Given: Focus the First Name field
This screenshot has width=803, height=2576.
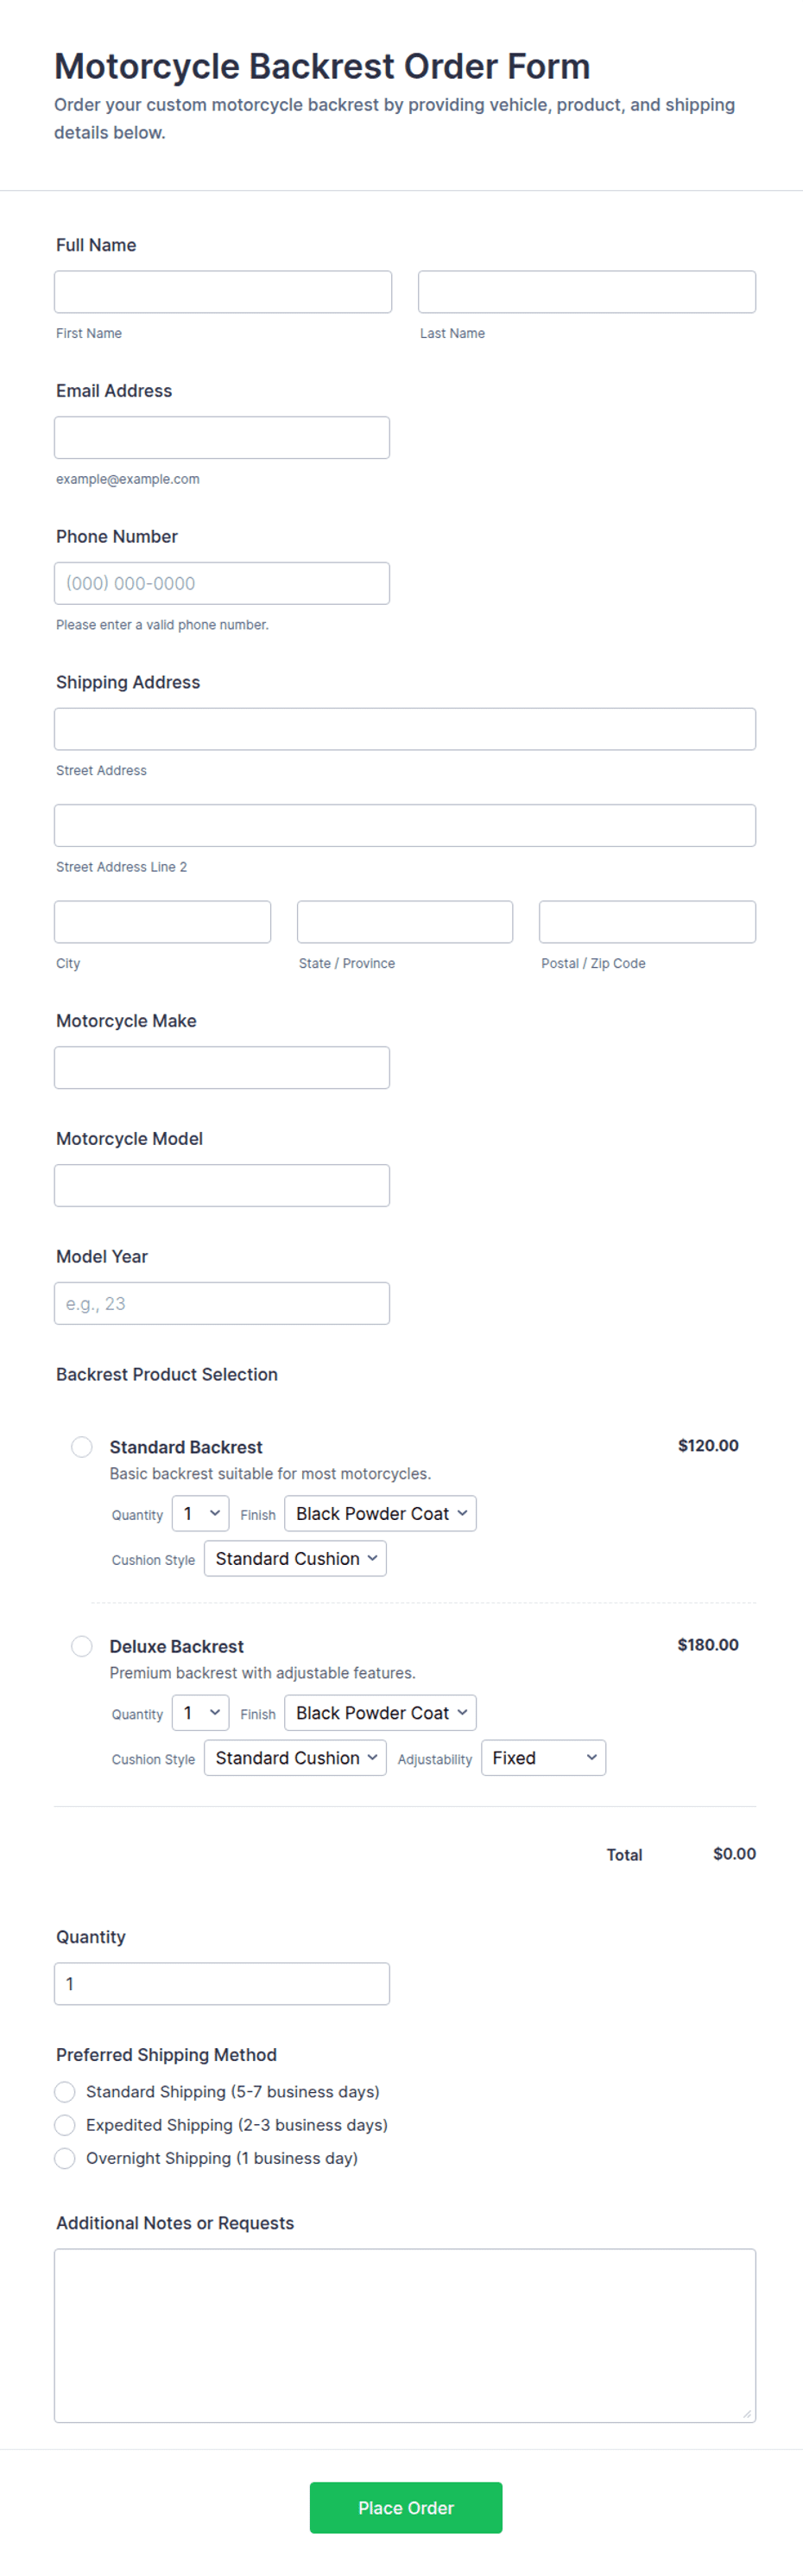Looking at the screenshot, I should pos(223,292).
